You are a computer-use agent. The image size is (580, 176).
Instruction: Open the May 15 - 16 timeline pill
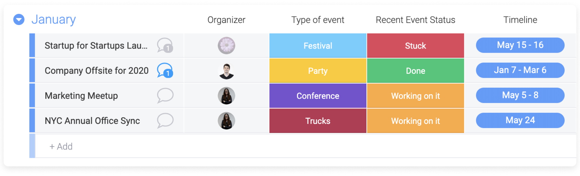(520, 45)
